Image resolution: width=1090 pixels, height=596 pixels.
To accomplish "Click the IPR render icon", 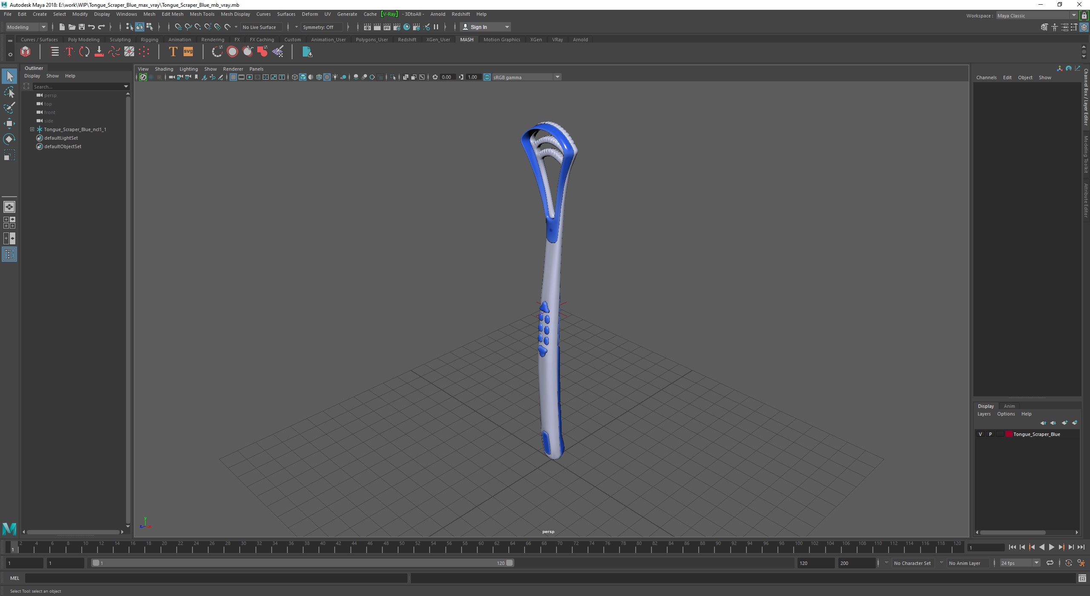I will 387,27.
